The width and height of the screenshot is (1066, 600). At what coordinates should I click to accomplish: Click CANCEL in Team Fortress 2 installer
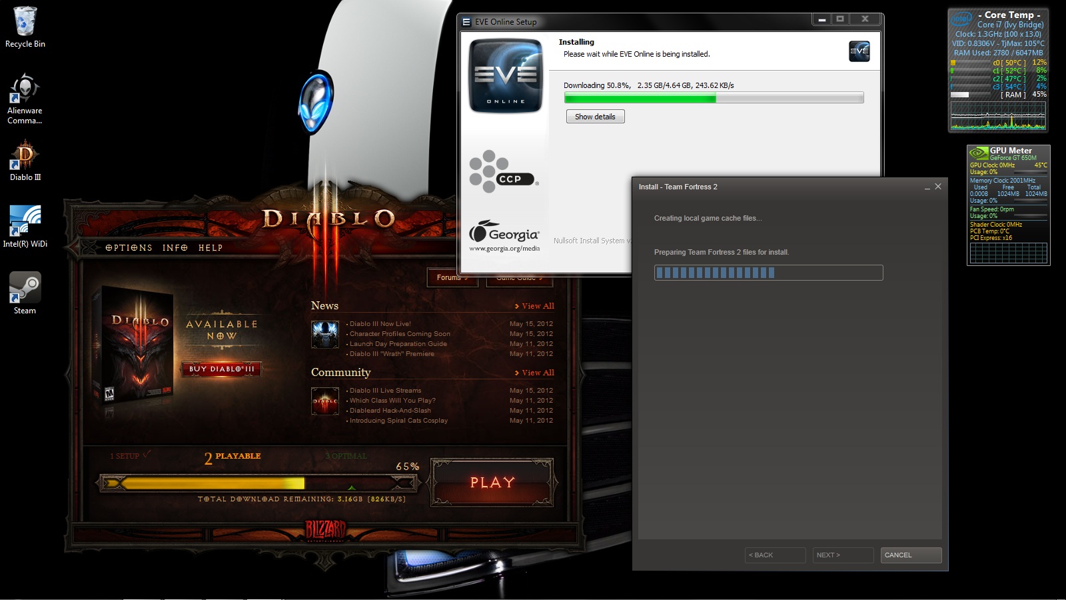911,555
